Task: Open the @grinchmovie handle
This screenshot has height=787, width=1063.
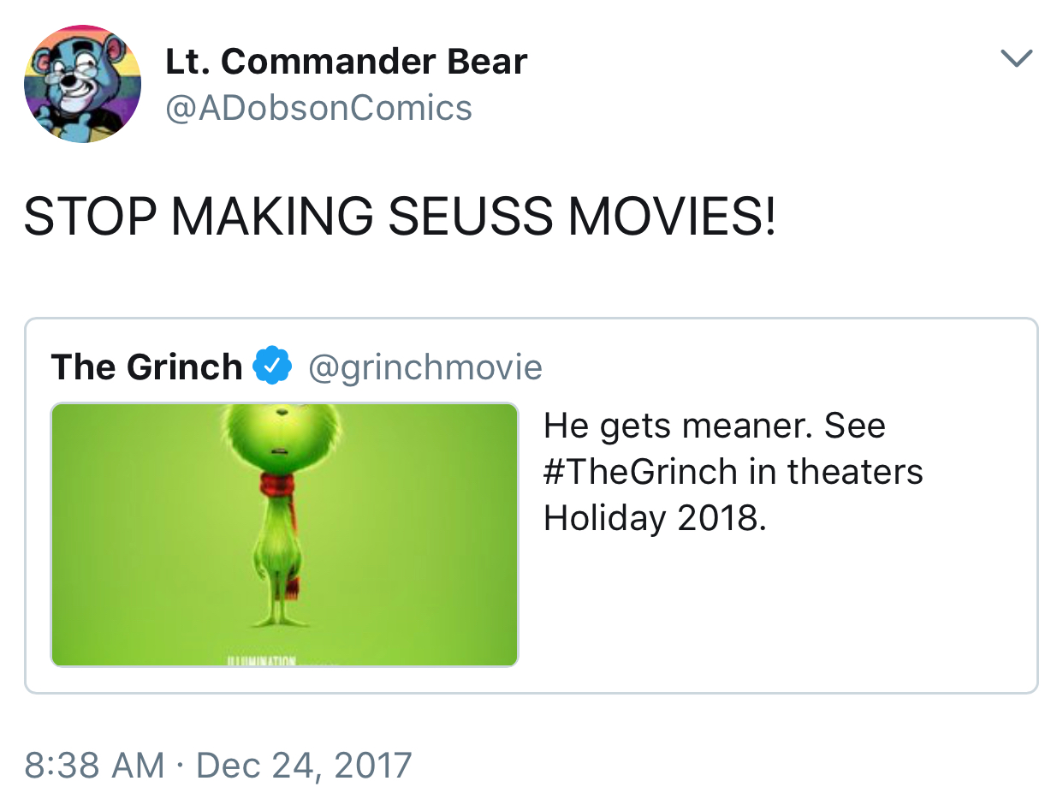Action: tap(425, 367)
